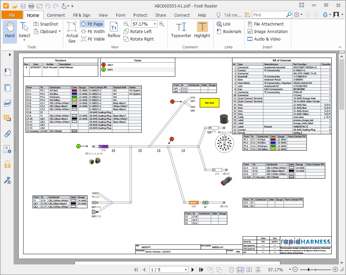Open the user account icon
This screenshot has width=346, height=275.
coord(336,15)
